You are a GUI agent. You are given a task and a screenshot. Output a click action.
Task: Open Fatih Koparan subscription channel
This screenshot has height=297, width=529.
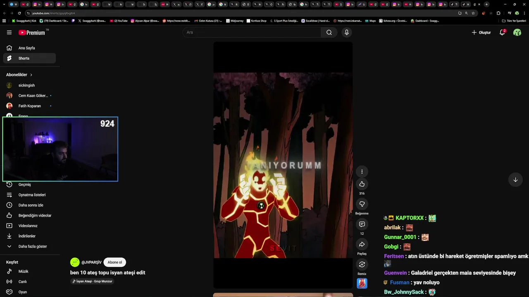click(x=29, y=106)
